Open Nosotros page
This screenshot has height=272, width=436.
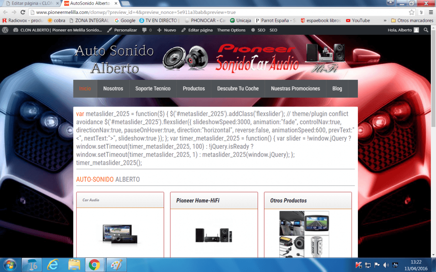(x=113, y=89)
